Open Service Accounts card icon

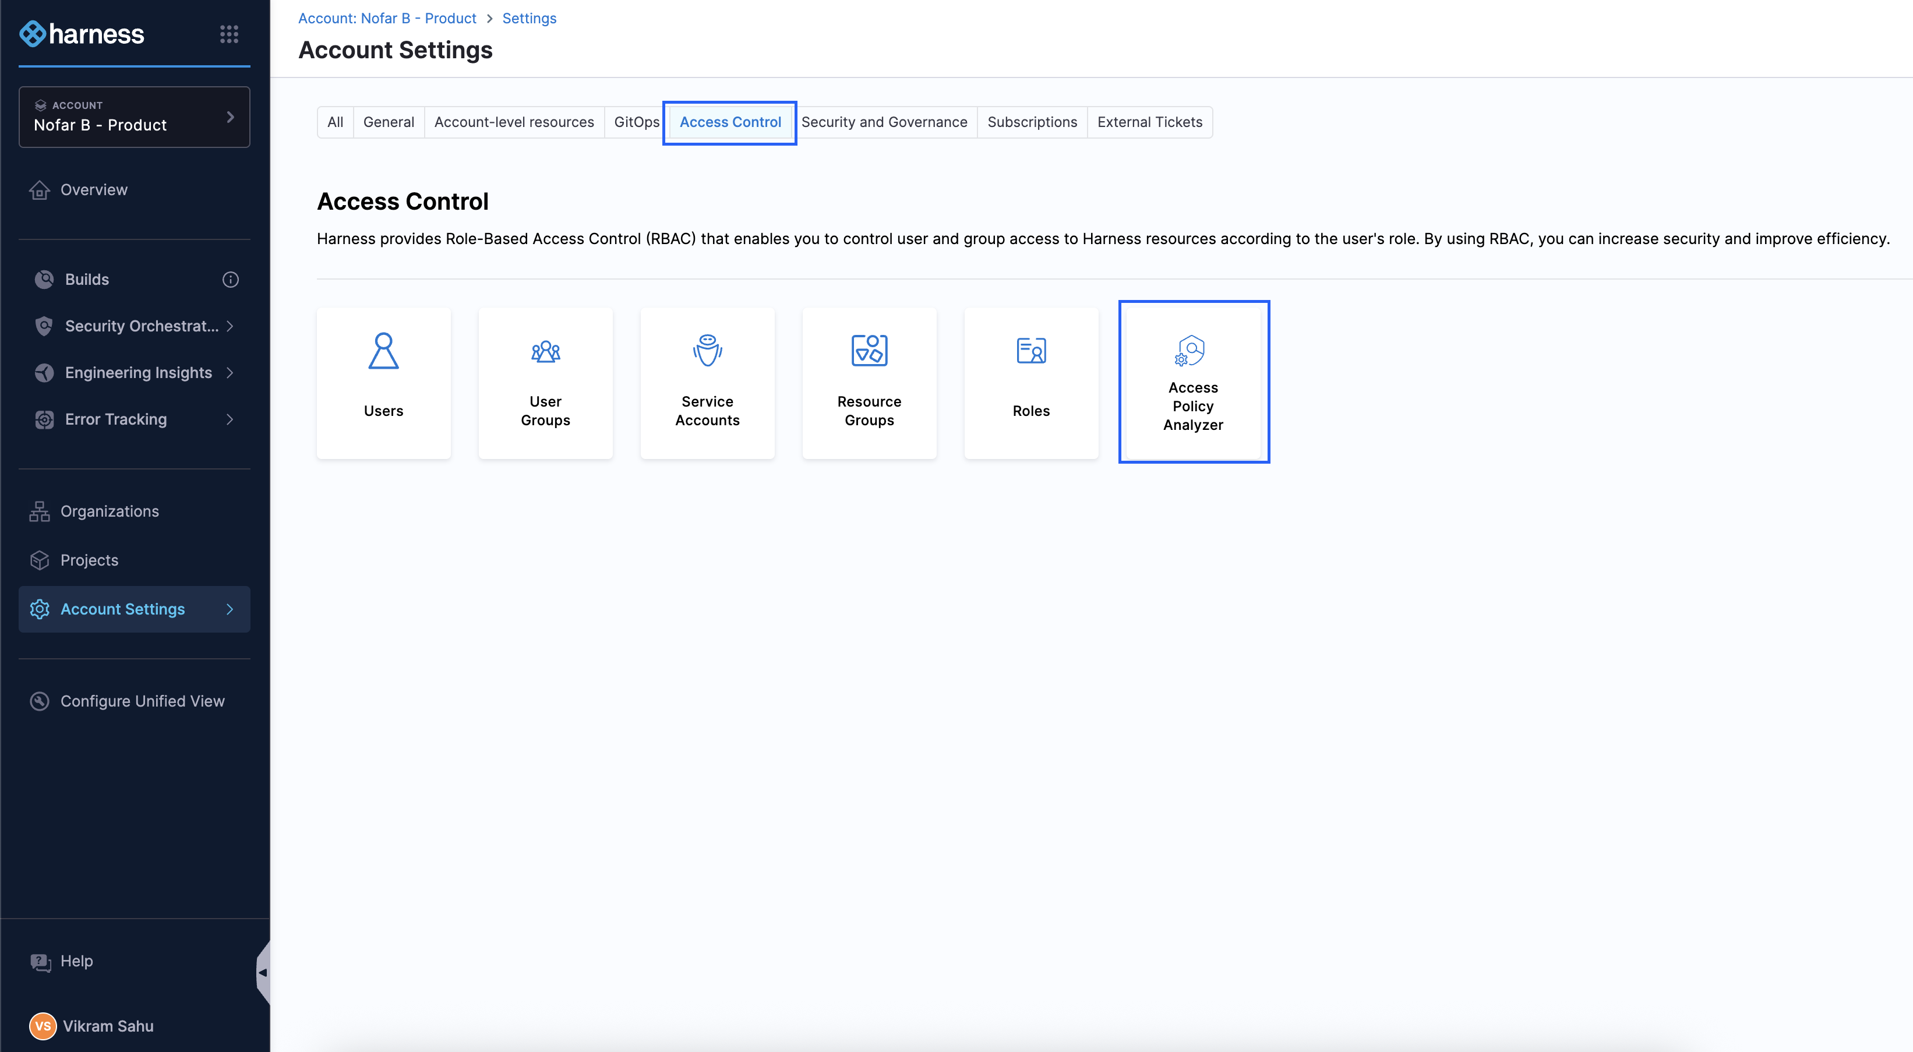click(x=707, y=351)
